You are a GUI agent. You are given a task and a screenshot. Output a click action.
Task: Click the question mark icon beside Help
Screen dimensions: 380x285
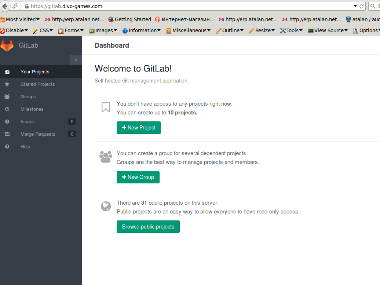pos(7,147)
